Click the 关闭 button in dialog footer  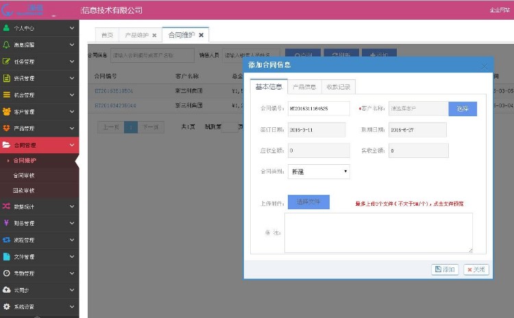[x=476, y=269]
